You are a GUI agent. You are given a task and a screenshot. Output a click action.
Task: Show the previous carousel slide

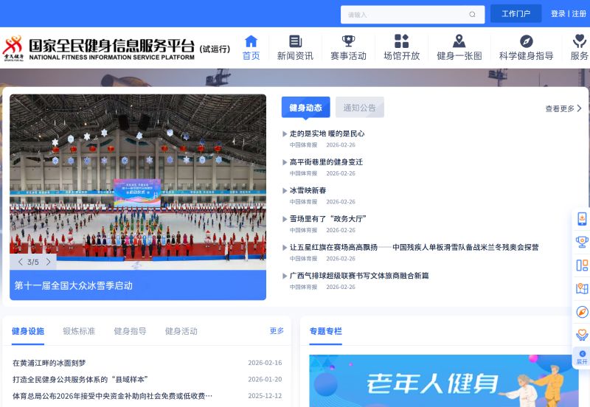pyautogui.click(x=21, y=262)
